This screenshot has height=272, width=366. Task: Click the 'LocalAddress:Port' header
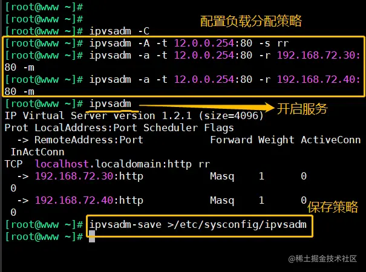pyautogui.click(x=86, y=128)
